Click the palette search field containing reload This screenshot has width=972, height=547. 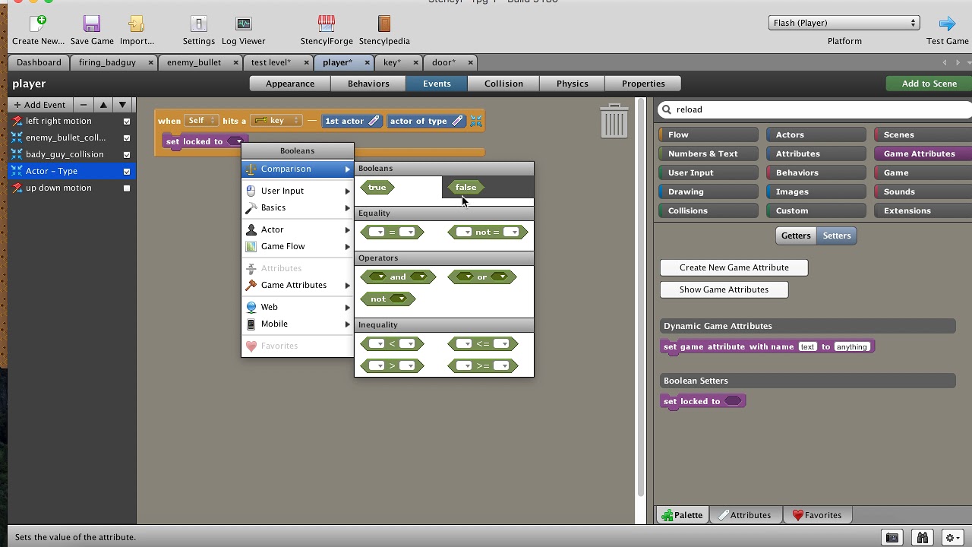(x=814, y=109)
